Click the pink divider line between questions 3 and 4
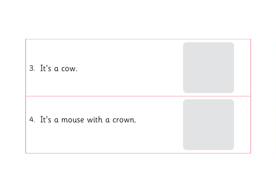 click(x=104, y=96)
